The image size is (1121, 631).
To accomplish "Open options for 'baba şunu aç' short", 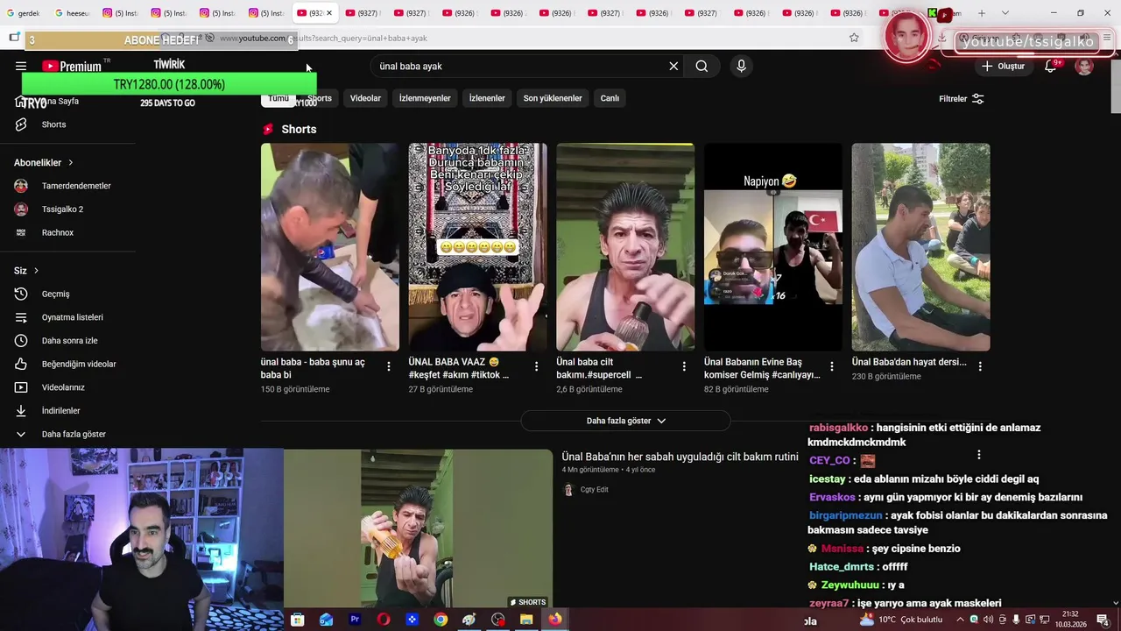I will point(389,366).
